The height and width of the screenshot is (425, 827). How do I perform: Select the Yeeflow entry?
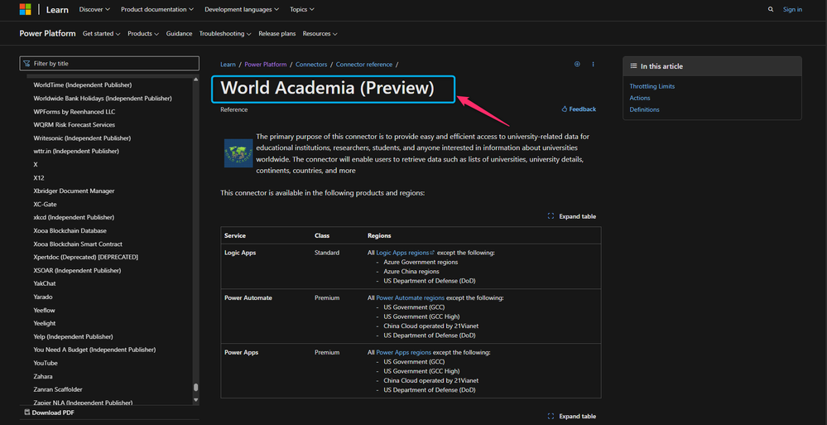tap(44, 310)
